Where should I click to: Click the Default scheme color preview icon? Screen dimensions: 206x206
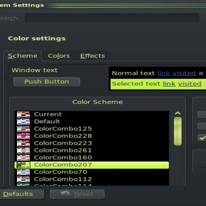coord(23,122)
